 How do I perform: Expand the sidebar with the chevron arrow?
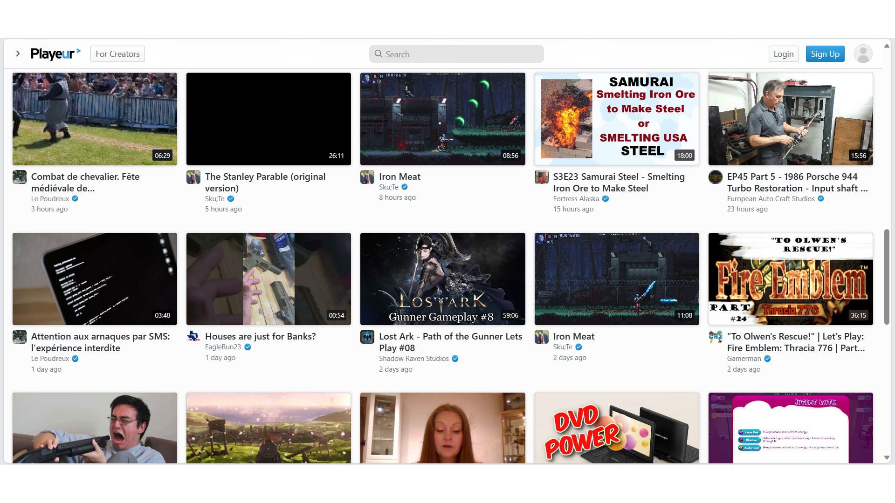point(18,54)
